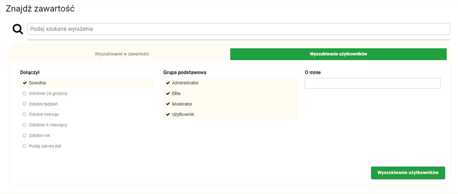Click the checkmark icon beside 'Dowolna'
458x194 pixels.
coord(25,83)
